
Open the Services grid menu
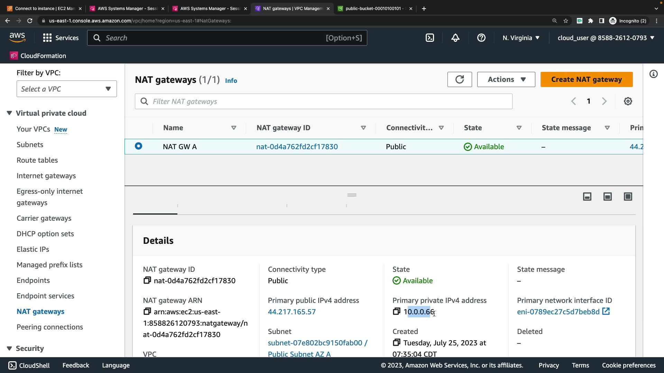point(47,38)
